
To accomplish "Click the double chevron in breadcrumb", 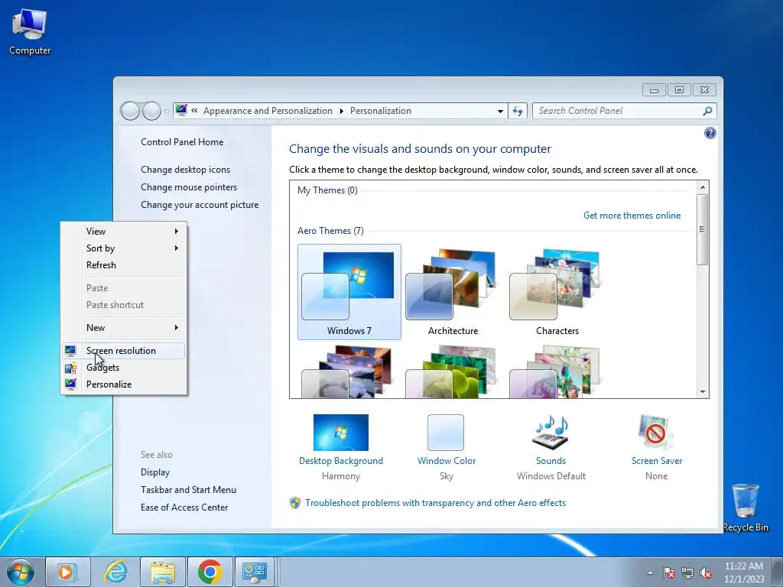I will point(194,110).
